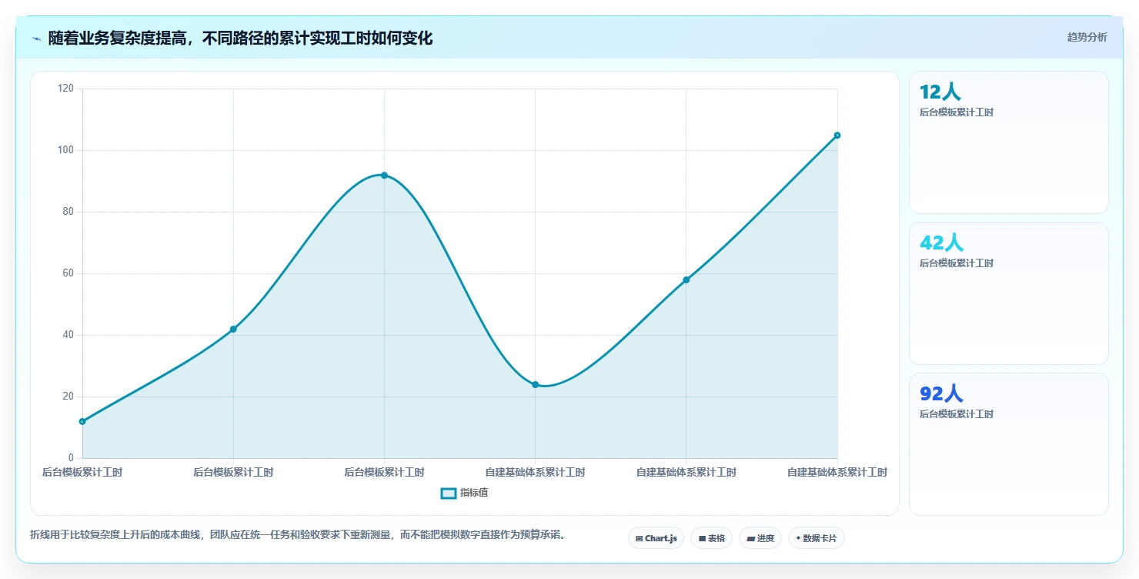
Task: Click the 后台模板累计工时 caption under 42人
Action: 957,263
